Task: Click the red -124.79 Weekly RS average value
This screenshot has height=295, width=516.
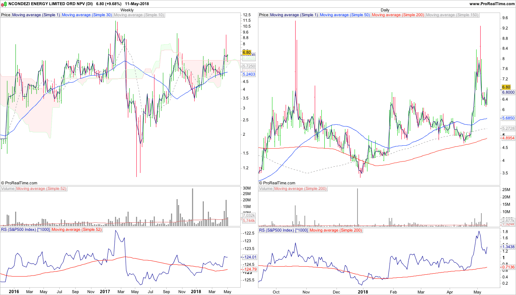Action: click(249, 270)
